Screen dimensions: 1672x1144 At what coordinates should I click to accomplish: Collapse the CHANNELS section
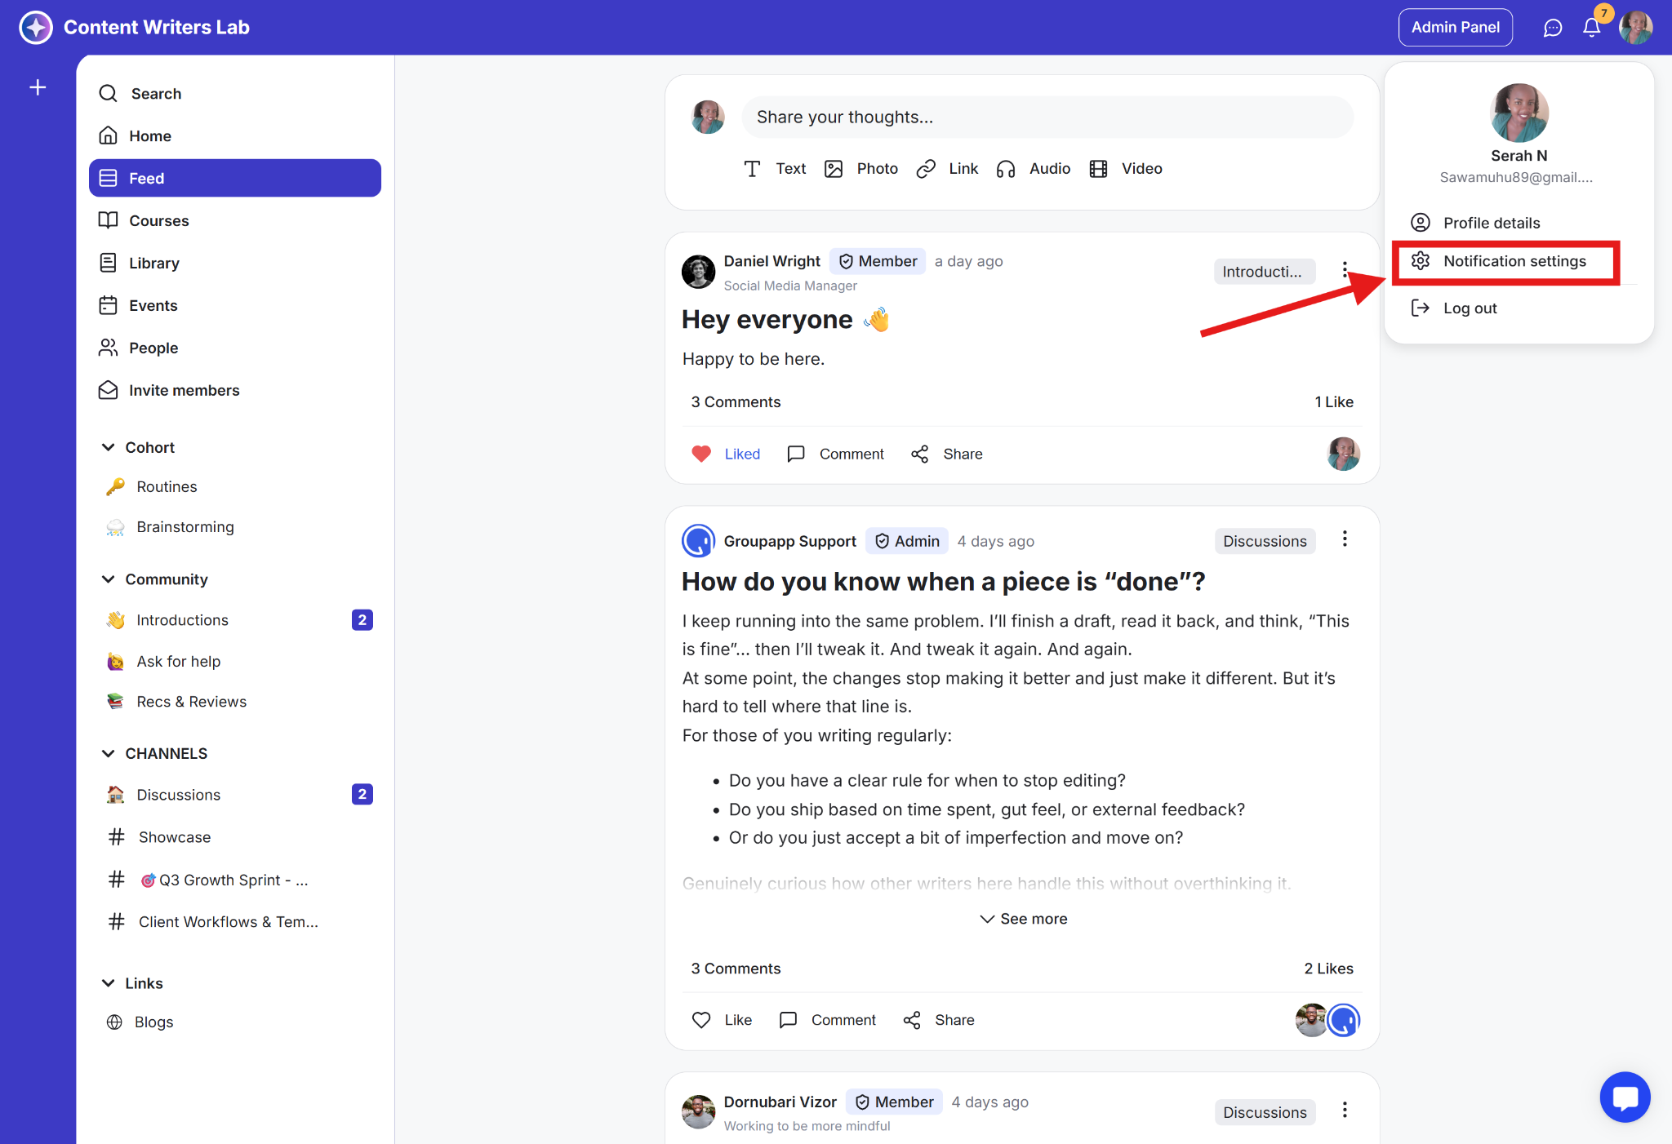point(108,753)
